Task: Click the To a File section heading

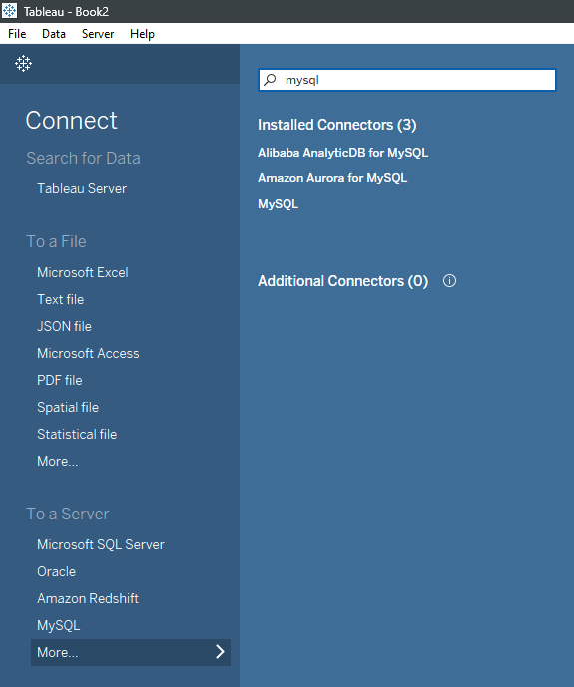Action: [56, 241]
